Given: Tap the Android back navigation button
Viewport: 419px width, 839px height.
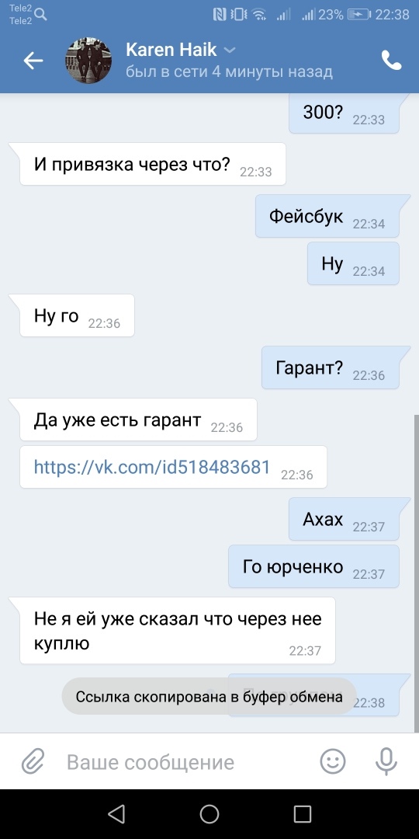Looking at the screenshot, I should pos(116,814).
